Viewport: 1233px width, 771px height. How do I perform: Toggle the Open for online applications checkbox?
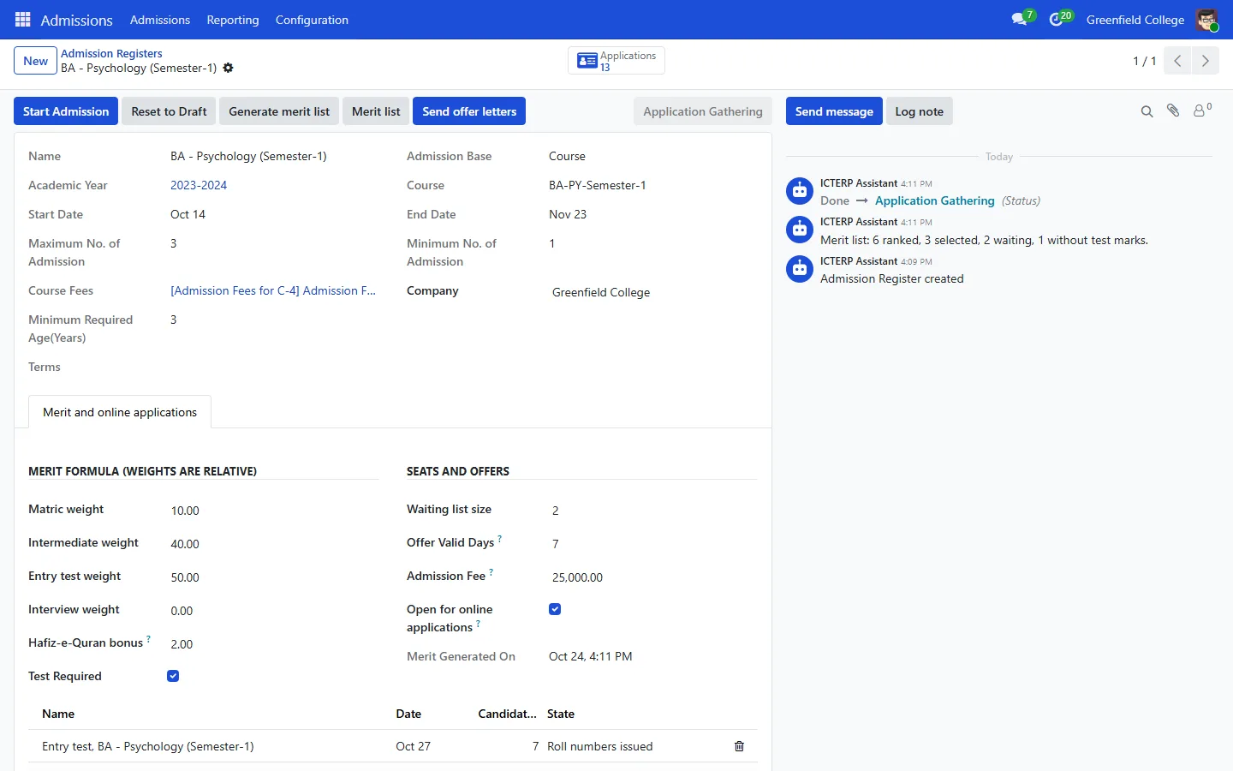555,609
